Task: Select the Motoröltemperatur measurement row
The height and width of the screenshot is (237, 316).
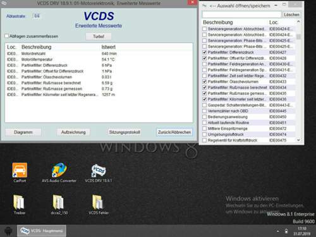Action: pos(99,59)
